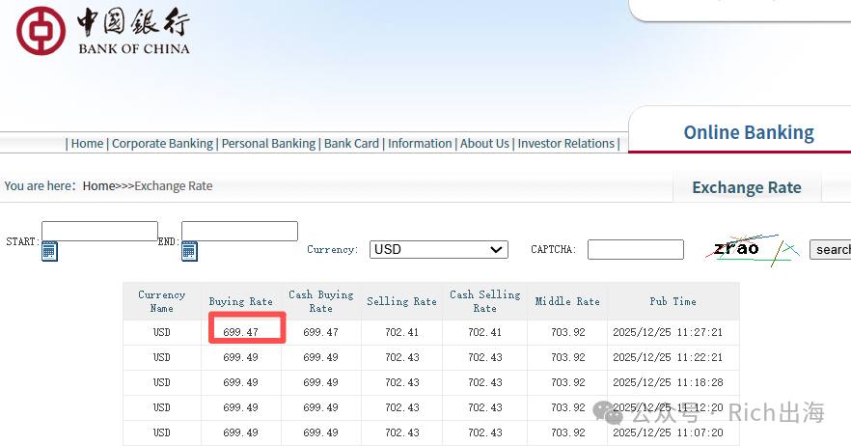The height and width of the screenshot is (446, 851).
Task: Open the START date calendar picker
Action: pyautogui.click(x=49, y=252)
